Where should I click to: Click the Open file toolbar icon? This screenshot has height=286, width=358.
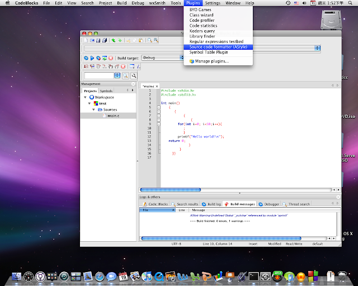(92, 40)
